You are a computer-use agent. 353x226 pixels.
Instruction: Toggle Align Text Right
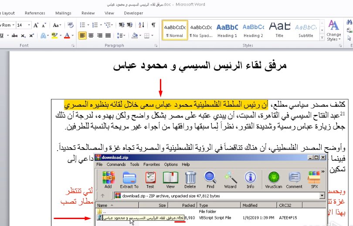pyautogui.click(x=99, y=36)
